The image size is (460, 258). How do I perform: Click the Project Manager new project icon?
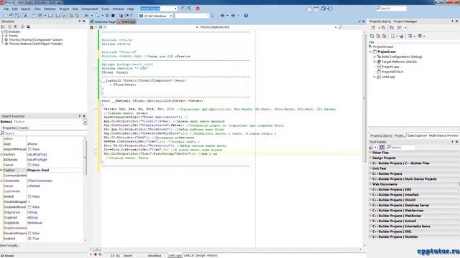[373, 27]
